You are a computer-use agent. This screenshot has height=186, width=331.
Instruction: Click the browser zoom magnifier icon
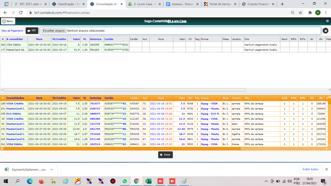[x=293, y=13]
